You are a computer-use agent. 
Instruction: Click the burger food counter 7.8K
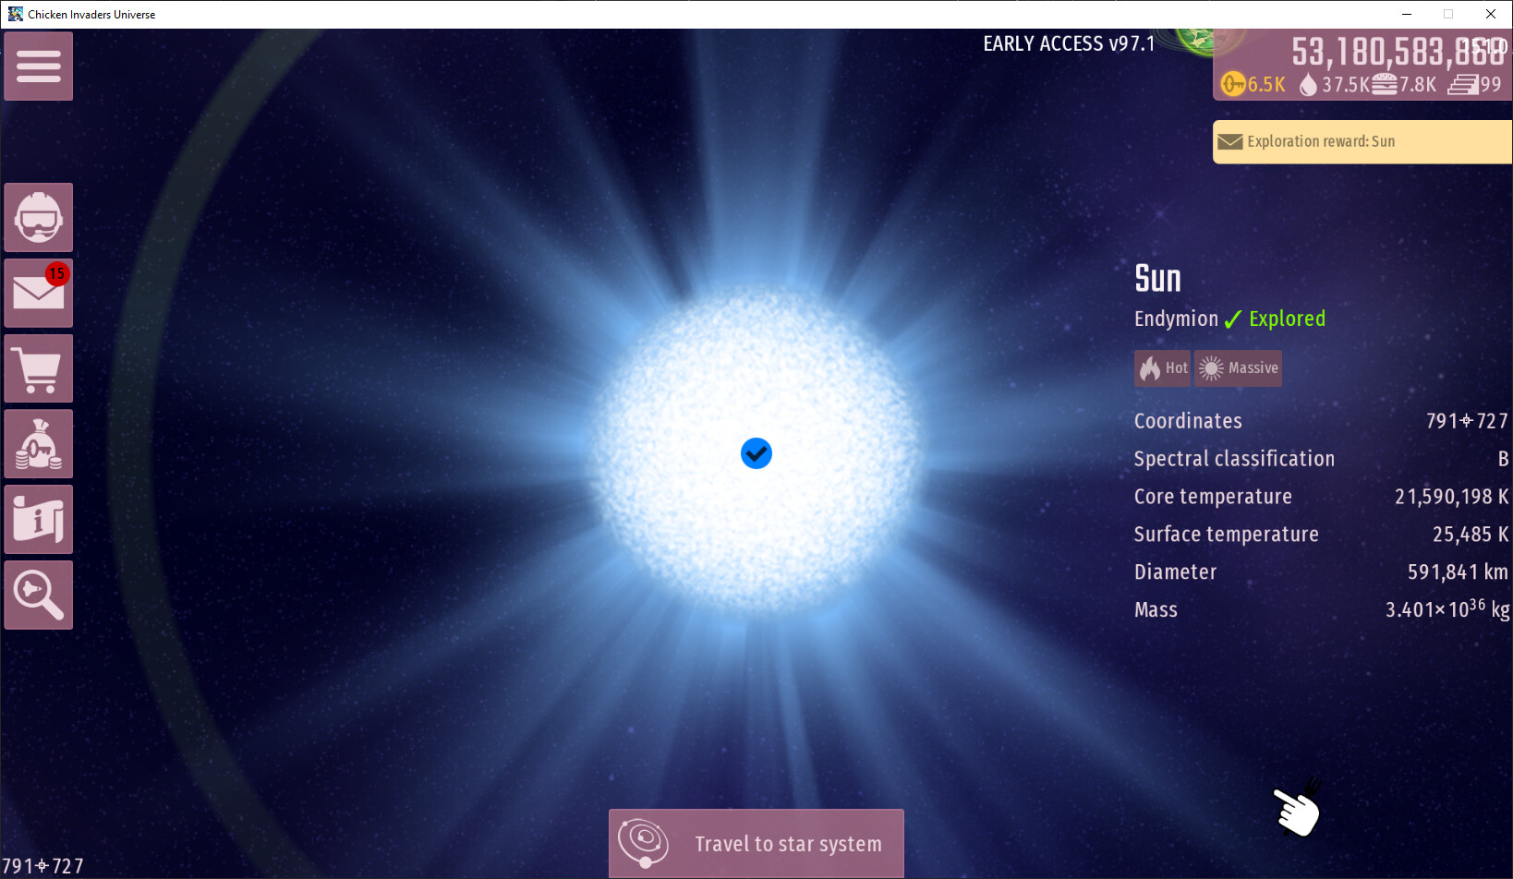pos(1404,85)
